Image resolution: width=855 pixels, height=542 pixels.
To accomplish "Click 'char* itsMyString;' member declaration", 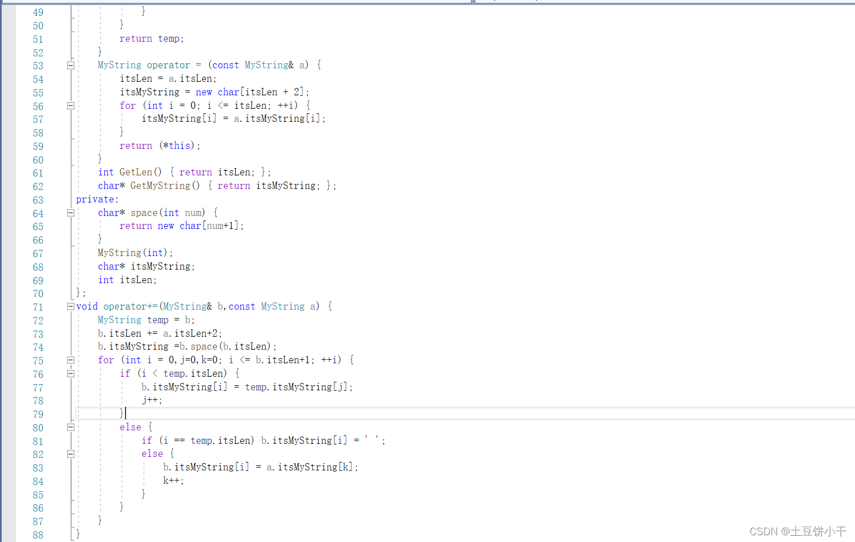I will (x=147, y=266).
